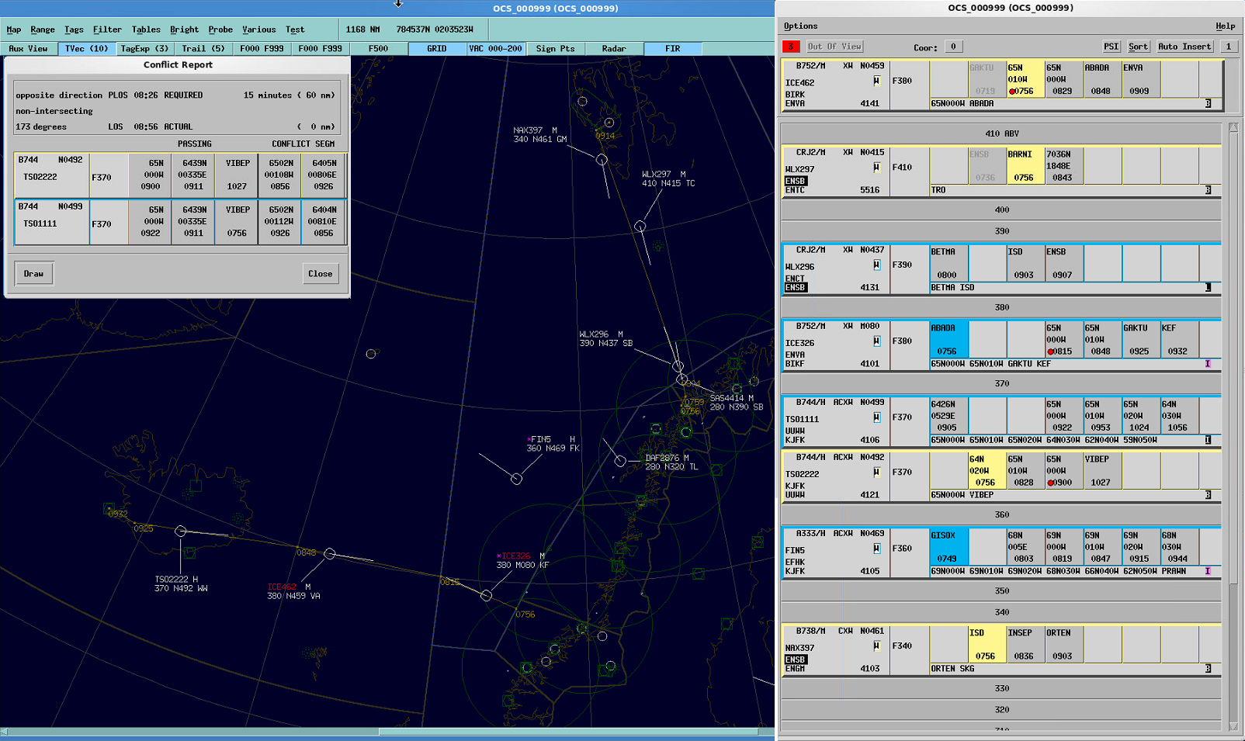Select TSO2222 aircraft symbol on the map
The image size is (1245, 741).
pyautogui.click(x=180, y=531)
